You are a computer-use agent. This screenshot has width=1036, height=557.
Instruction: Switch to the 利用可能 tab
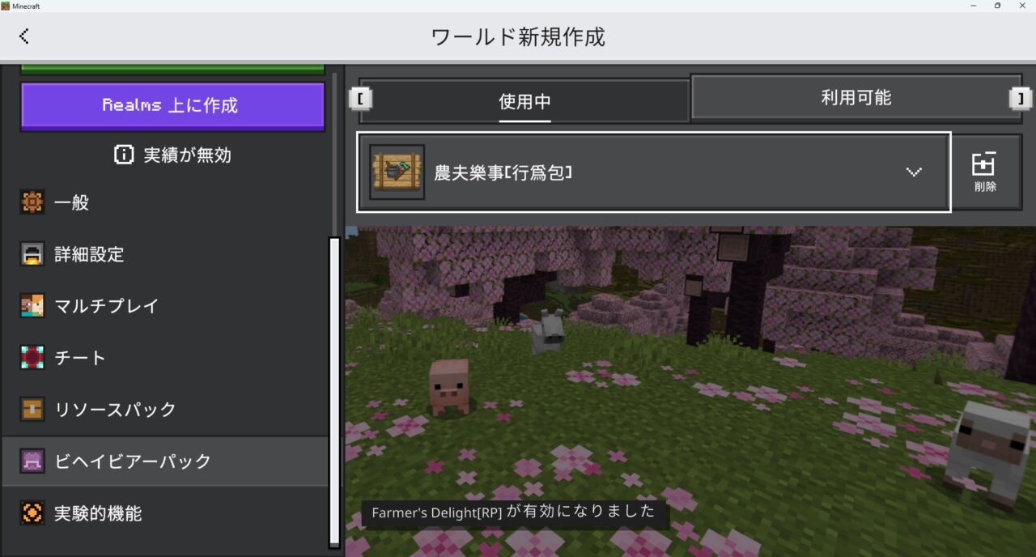pyautogui.click(x=858, y=97)
